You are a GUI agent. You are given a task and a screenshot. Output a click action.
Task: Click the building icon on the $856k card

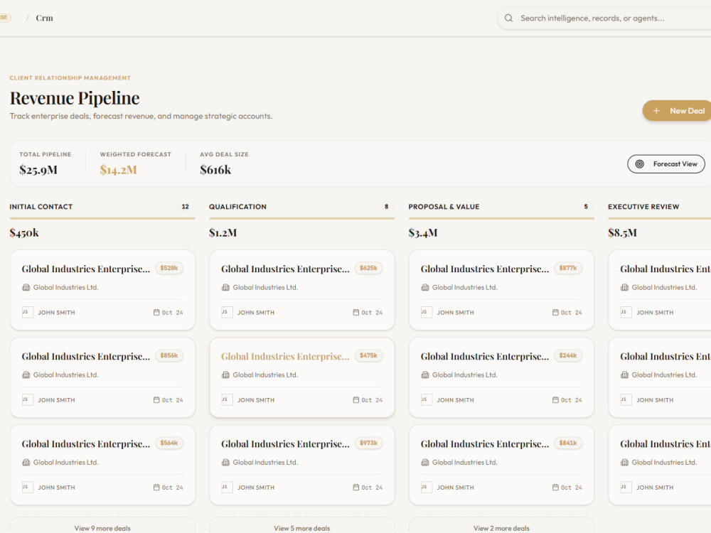[x=26, y=375]
